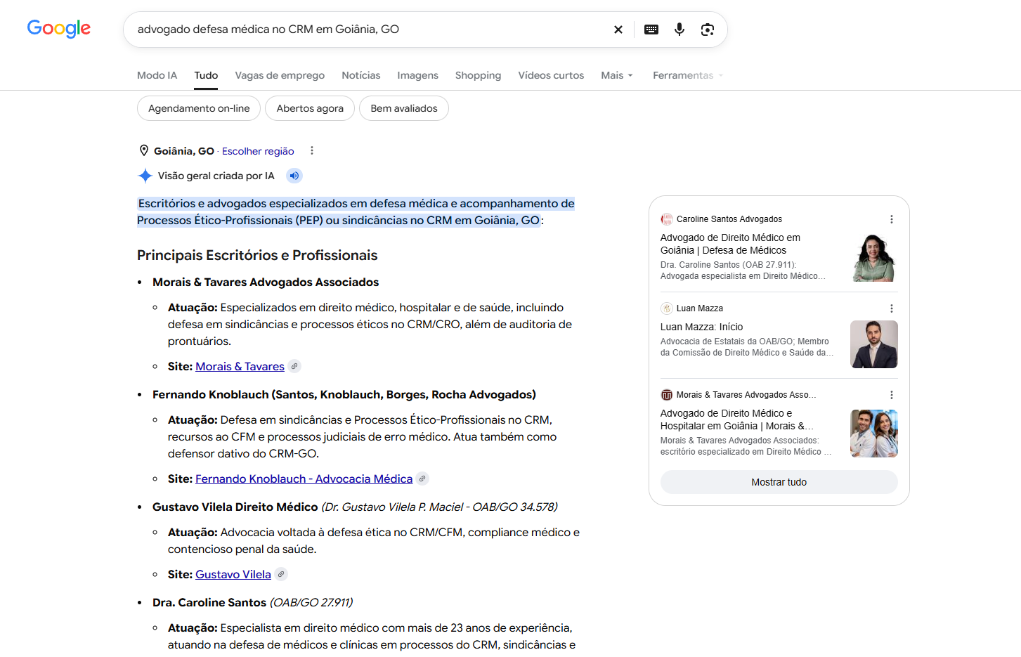Search by image using the camera lens icon
This screenshot has width=1021, height=657.
point(708,30)
